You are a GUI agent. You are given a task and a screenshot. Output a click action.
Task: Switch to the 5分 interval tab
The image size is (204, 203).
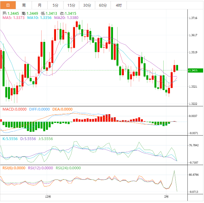point(55,5)
